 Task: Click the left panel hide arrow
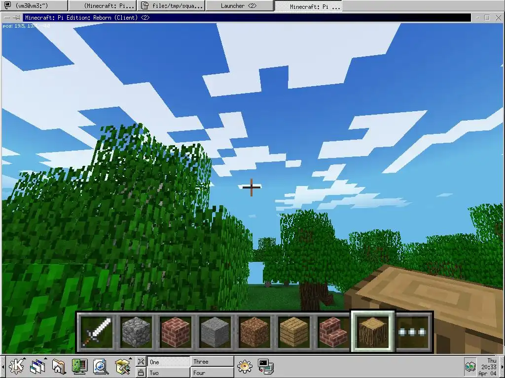coord(2,367)
